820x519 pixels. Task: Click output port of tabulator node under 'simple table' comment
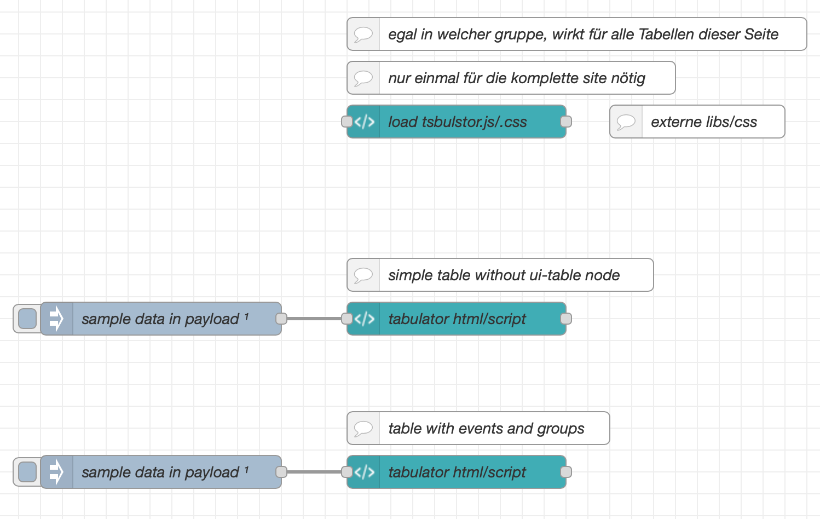567,319
